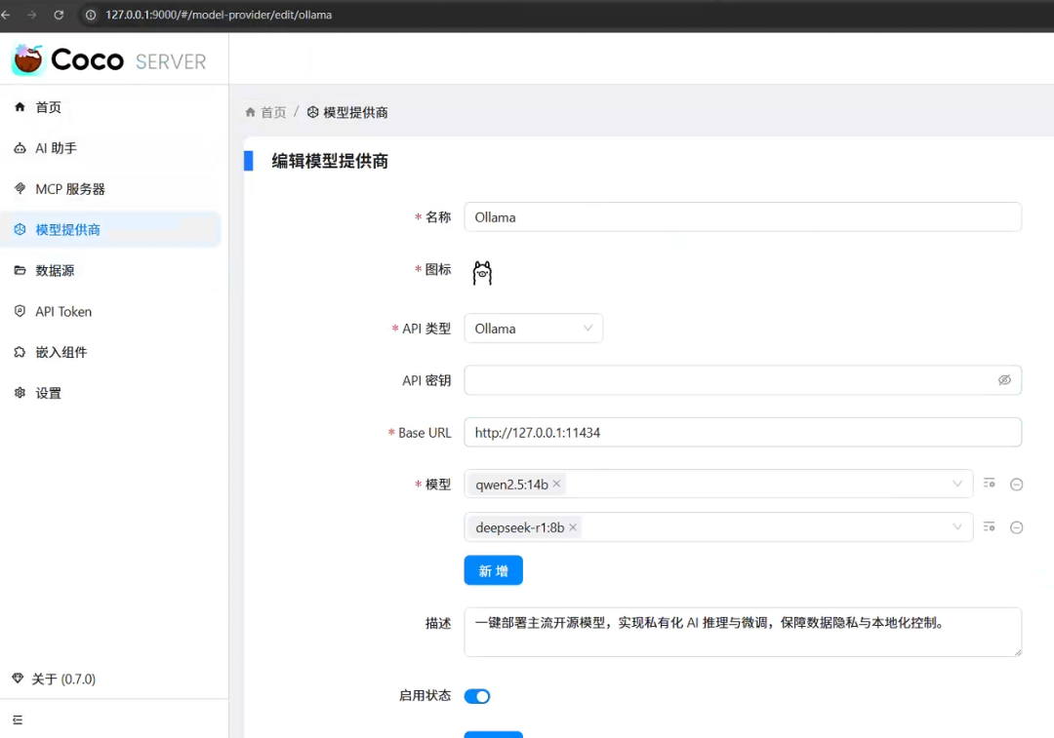The width and height of the screenshot is (1054, 738).
Task: Go forward using browser forward arrow
Action: pos(31,15)
